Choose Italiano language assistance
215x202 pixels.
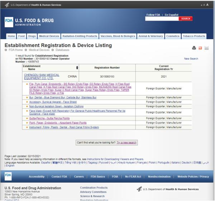tap(176, 163)
